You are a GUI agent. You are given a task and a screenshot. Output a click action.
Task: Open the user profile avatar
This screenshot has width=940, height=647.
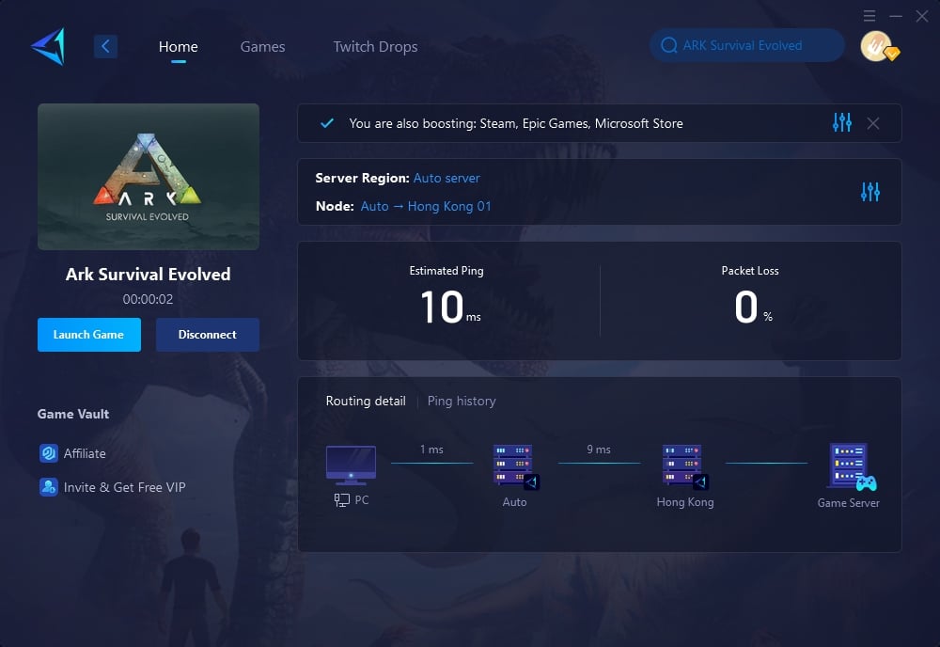pos(877,46)
